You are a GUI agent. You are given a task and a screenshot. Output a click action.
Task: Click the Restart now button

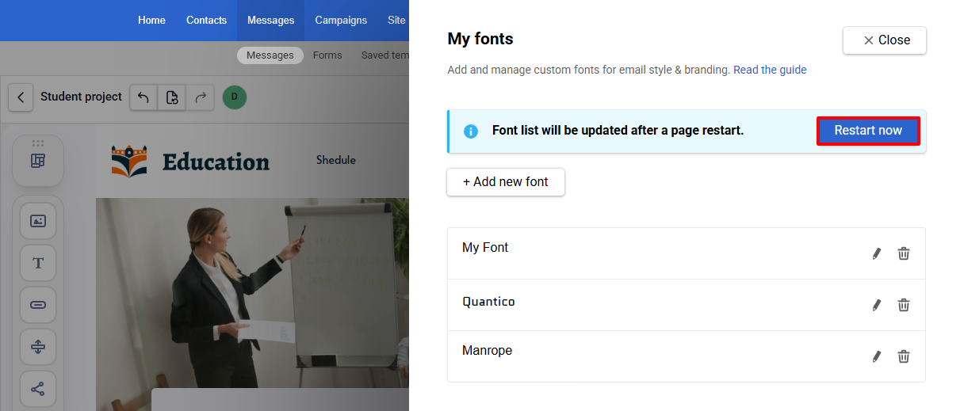point(868,131)
